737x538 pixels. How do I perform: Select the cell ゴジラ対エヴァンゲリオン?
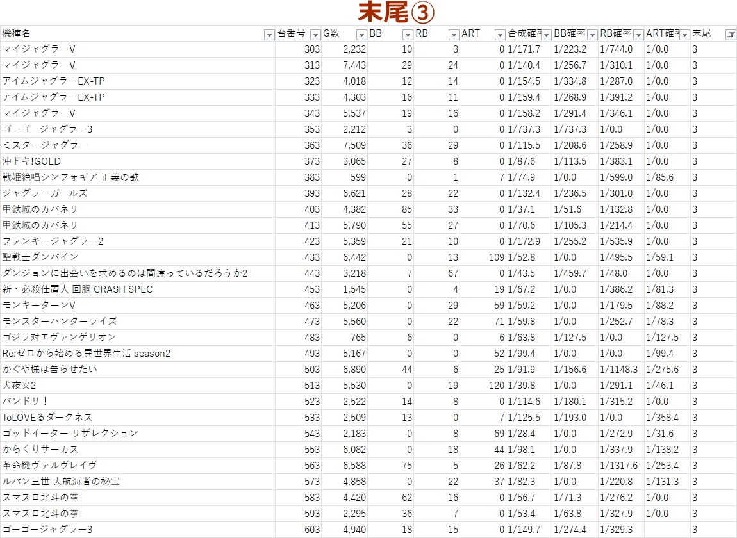pos(138,338)
